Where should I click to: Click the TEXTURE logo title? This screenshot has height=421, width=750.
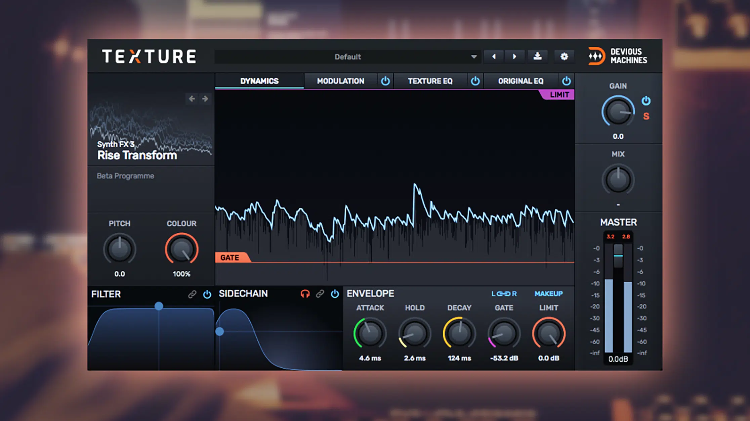coord(149,56)
